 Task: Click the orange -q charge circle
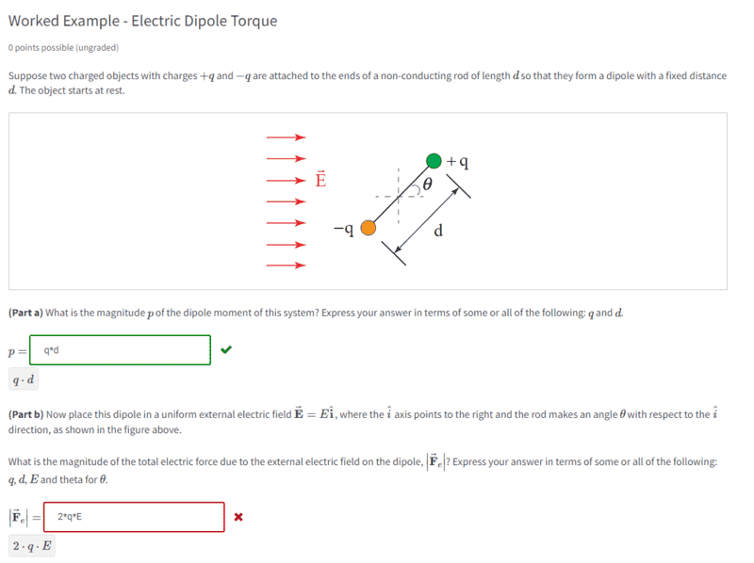coord(369,227)
